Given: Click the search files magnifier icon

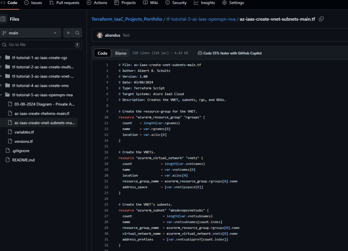Looking at the screenshot, I should pos(77,33).
